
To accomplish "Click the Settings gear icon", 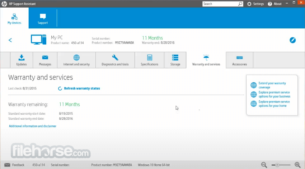I will pyautogui.click(x=249, y=4).
